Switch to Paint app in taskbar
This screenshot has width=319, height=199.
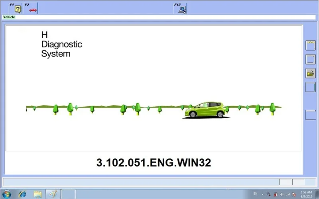[x=53, y=194]
